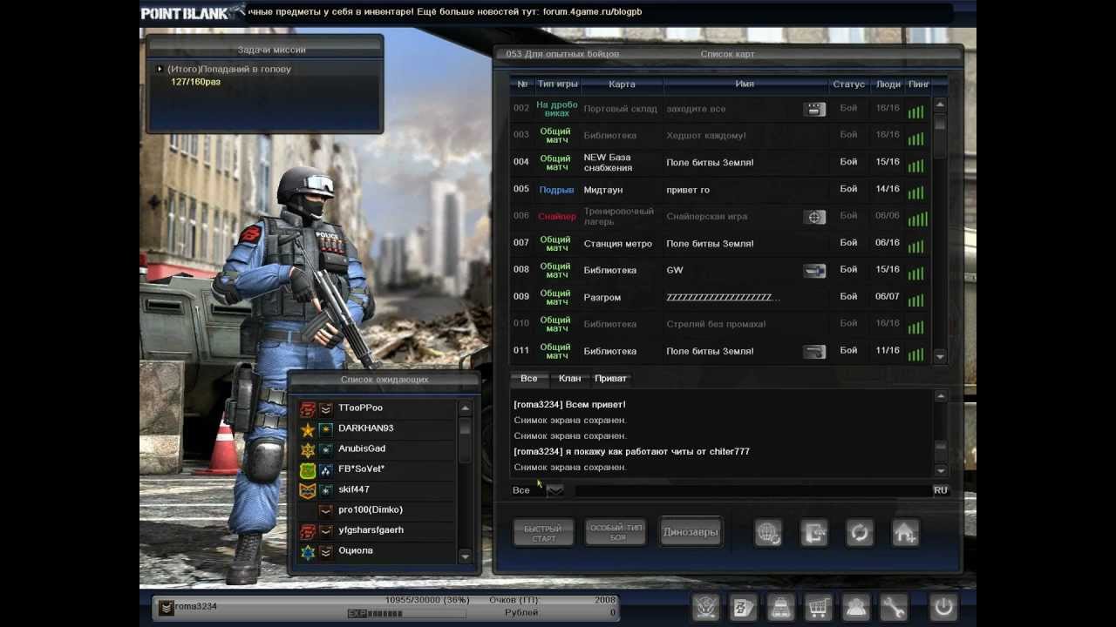Select room 005 Мидтаун привет го
This screenshot has width=1116, height=627.
point(721,190)
